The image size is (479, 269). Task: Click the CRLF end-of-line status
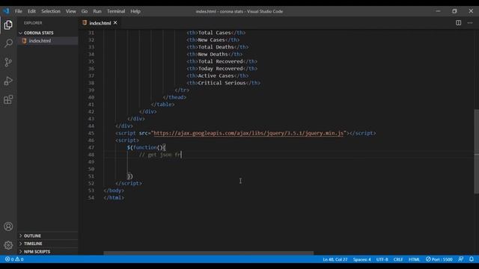[398, 259]
